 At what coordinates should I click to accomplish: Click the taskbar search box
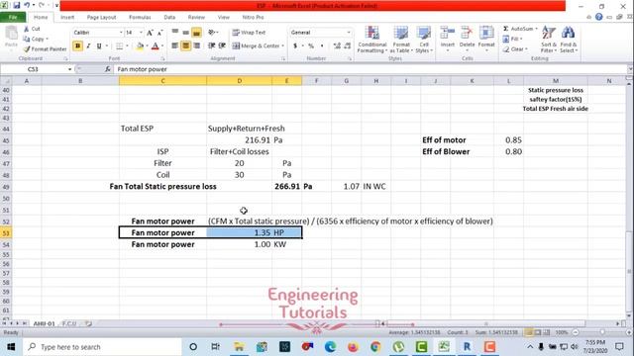click(x=101, y=347)
